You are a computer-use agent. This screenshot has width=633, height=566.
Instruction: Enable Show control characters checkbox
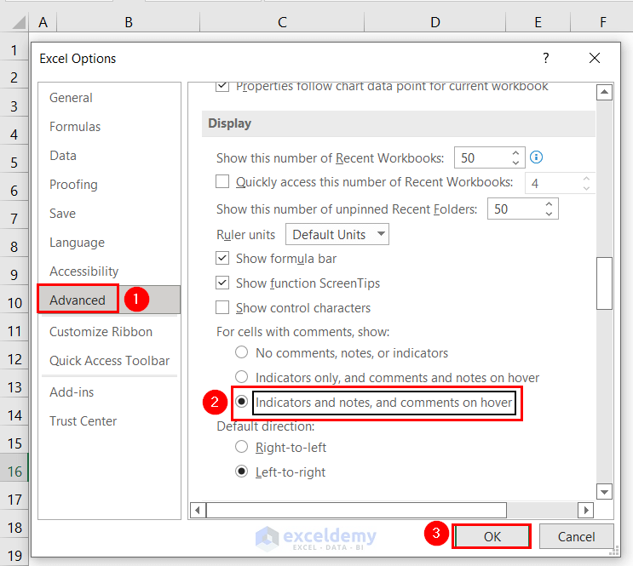coord(222,307)
